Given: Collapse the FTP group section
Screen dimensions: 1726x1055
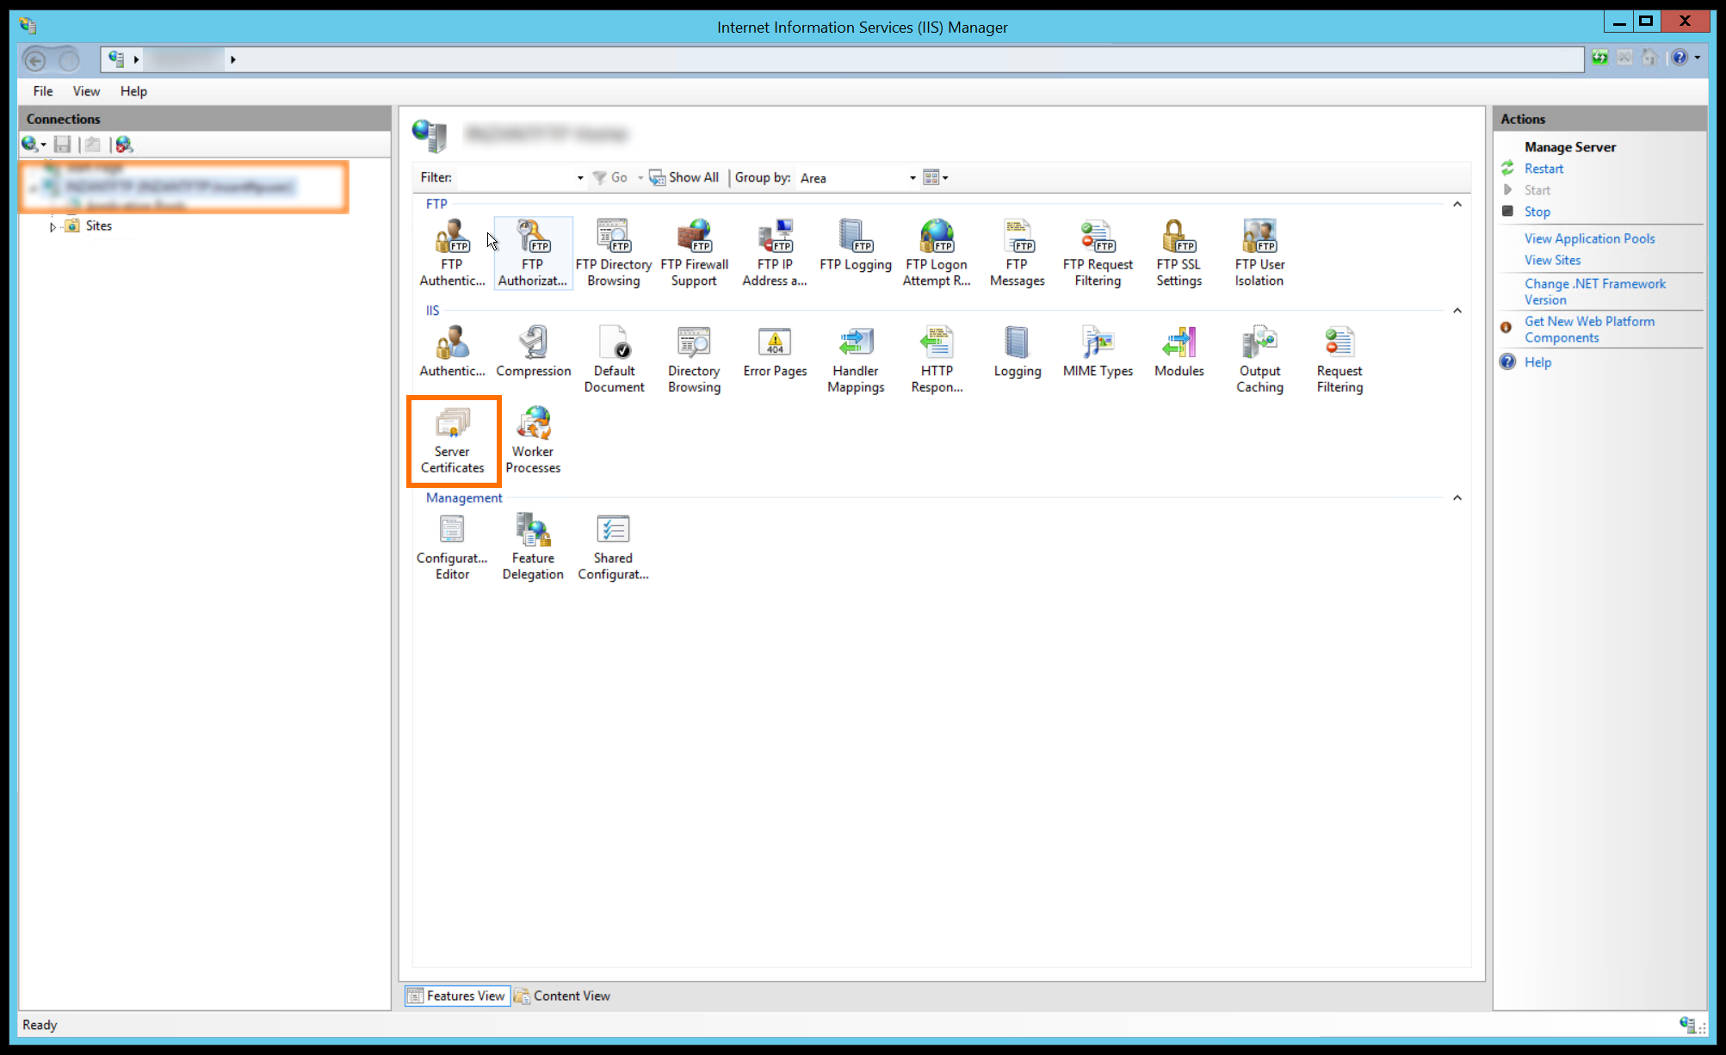Looking at the screenshot, I should coord(1457,204).
